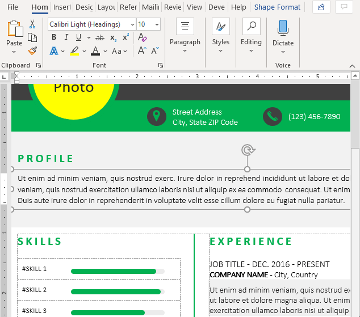Apply yellow text highlight color
This screenshot has width=360, height=317.
[x=74, y=51]
